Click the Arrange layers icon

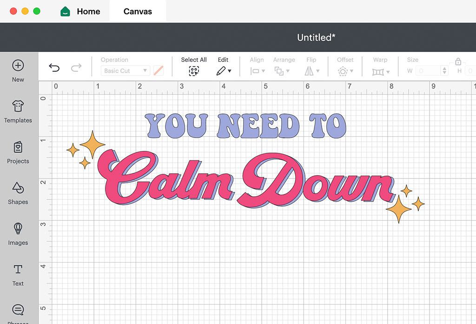pyautogui.click(x=279, y=71)
